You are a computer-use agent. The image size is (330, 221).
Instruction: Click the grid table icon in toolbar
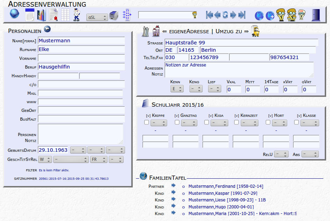65,15
